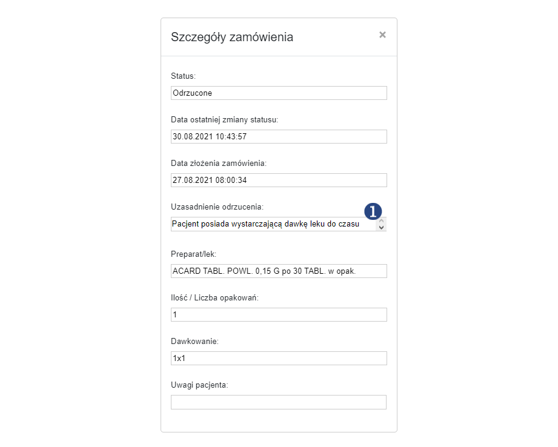Viewport: 558px width, 447px height.
Task: Close the Szczegóły zamówienia dialog
Action: (382, 35)
